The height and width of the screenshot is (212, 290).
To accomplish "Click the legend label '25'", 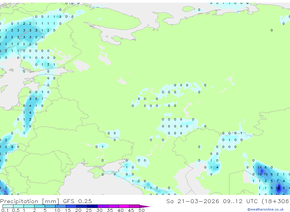I will click(x=89, y=210).
